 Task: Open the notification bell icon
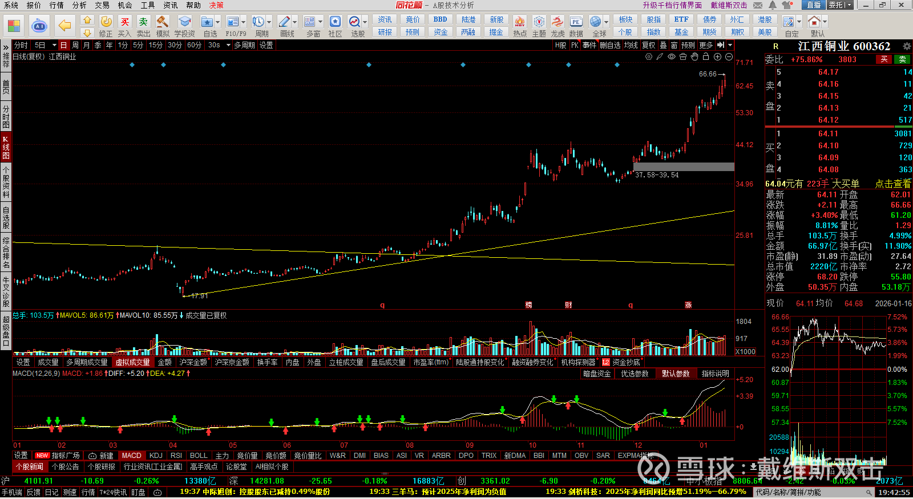point(772,5)
